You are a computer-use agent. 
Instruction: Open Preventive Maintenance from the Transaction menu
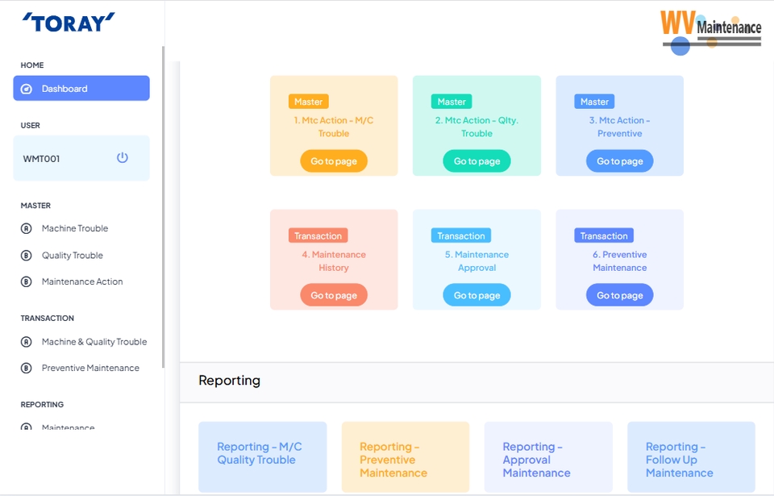[x=90, y=368]
